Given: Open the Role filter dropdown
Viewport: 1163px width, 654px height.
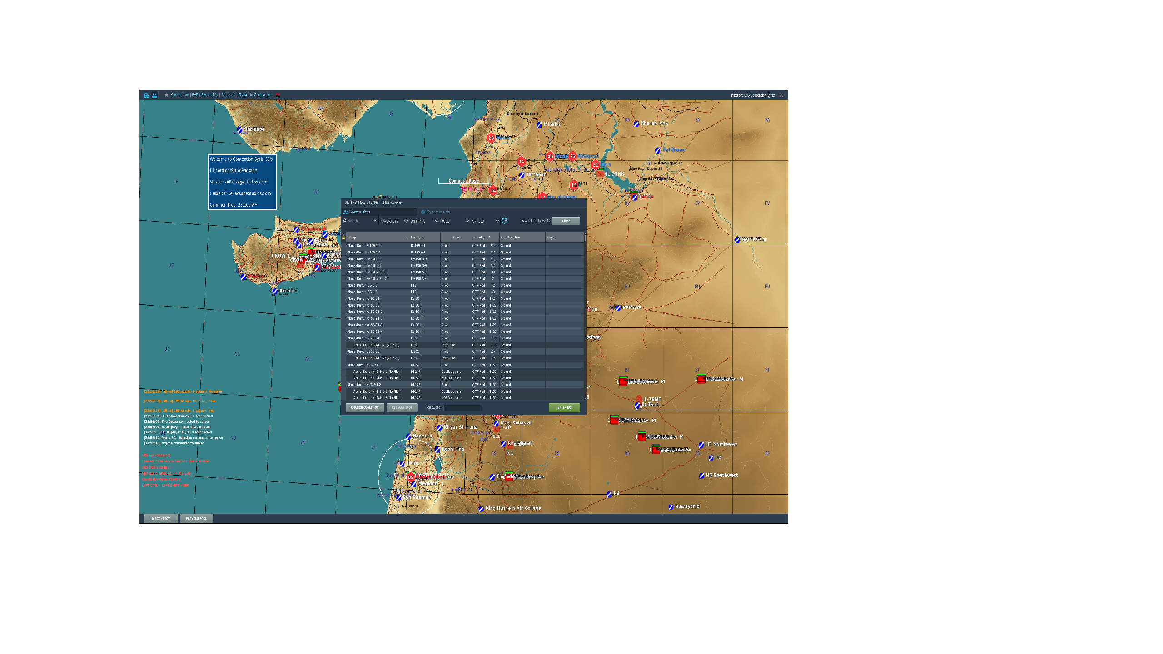Looking at the screenshot, I should click(454, 221).
